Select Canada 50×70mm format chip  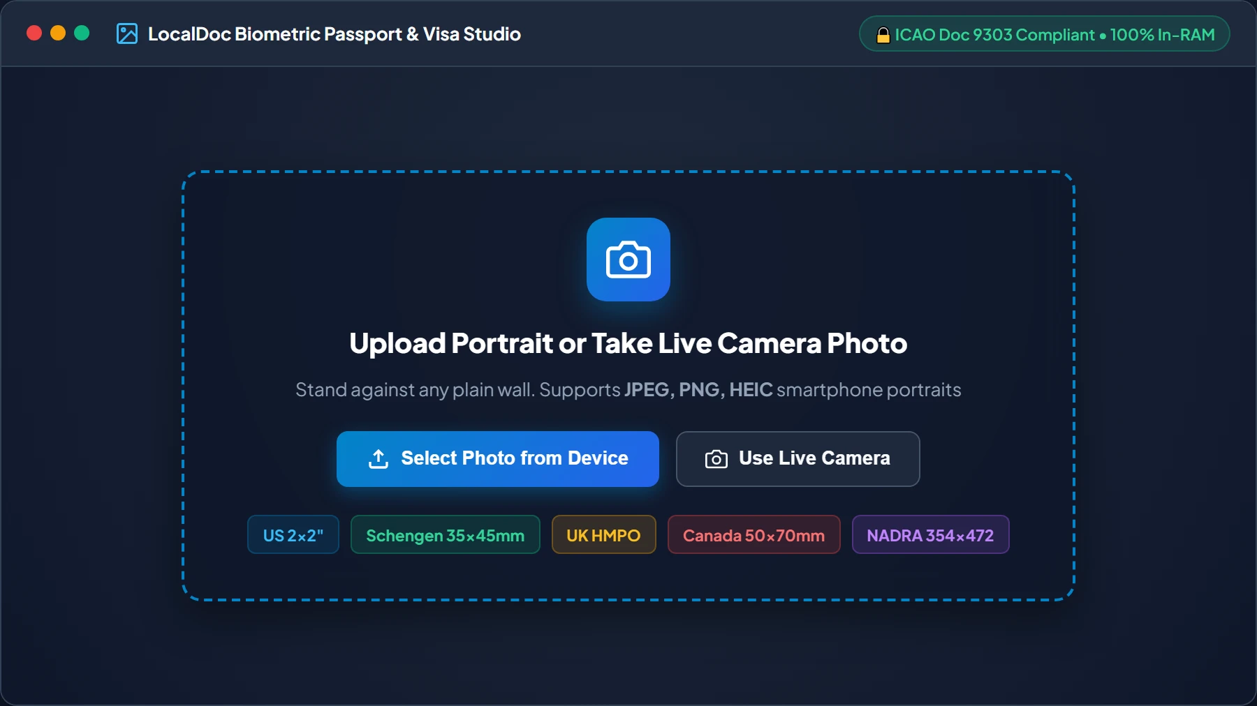(x=754, y=535)
